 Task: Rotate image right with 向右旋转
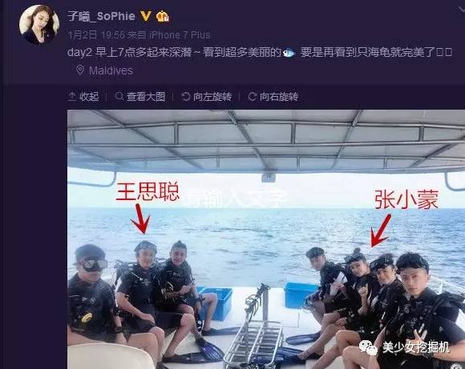[279, 97]
